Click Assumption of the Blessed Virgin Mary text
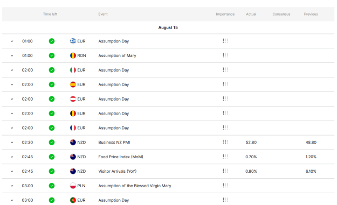The width and height of the screenshot is (337, 205). pos(135,186)
